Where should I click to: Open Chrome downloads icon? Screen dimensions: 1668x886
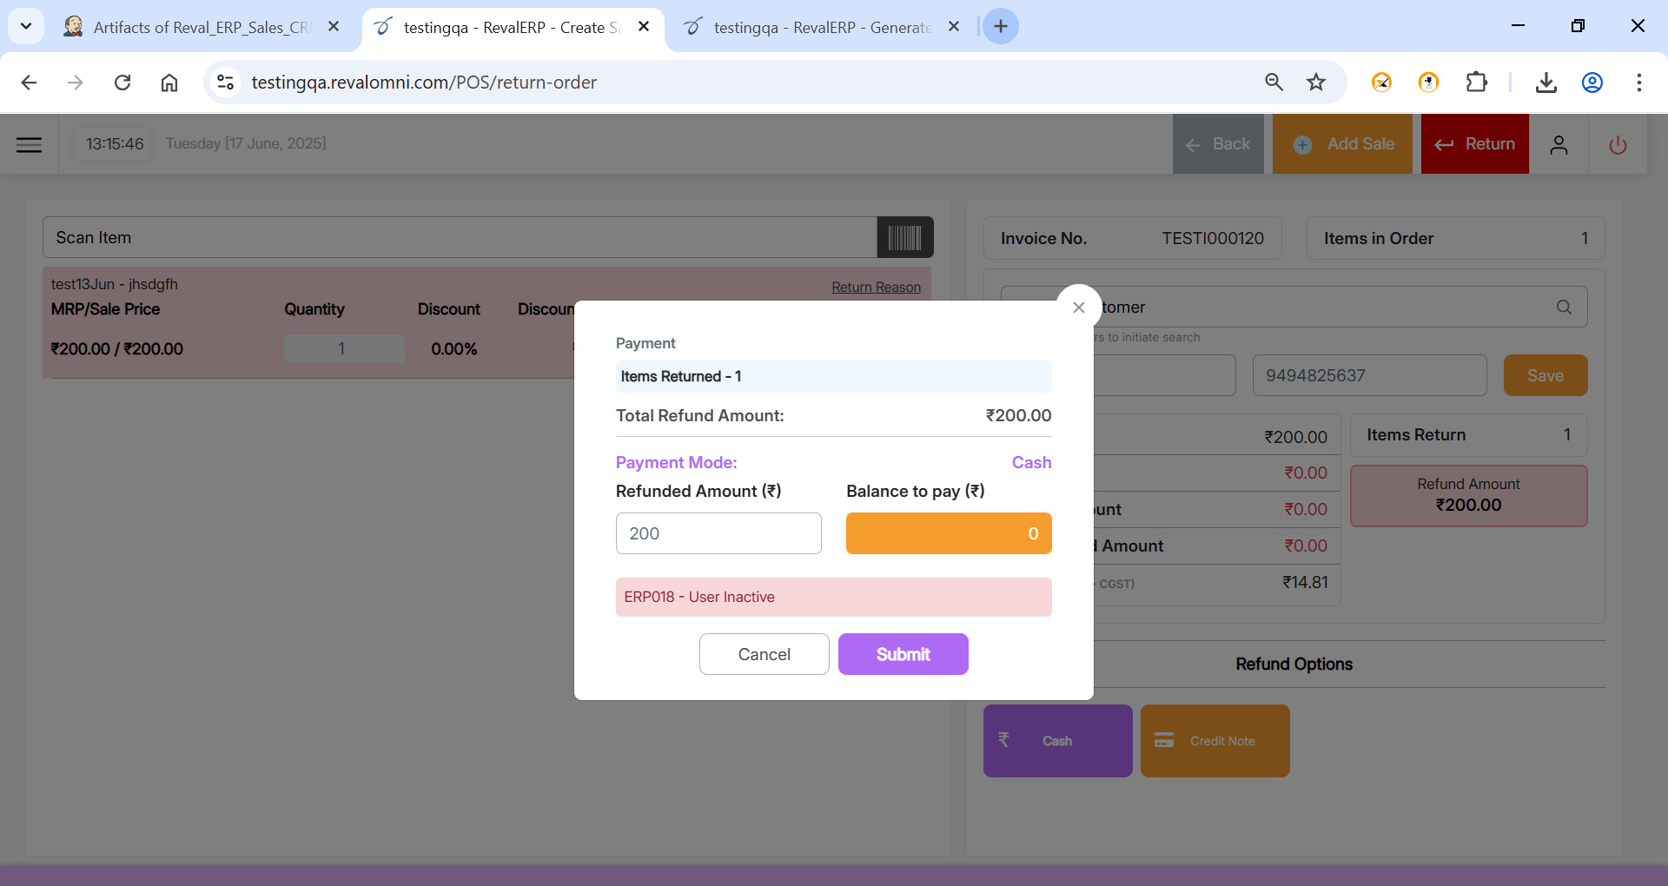pyautogui.click(x=1546, y=83)
